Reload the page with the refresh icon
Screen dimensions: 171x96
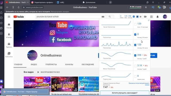(x=18, y=7)
